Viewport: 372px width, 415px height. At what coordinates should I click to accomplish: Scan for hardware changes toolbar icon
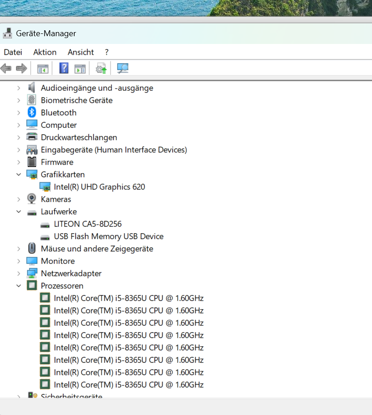point(122,68)
